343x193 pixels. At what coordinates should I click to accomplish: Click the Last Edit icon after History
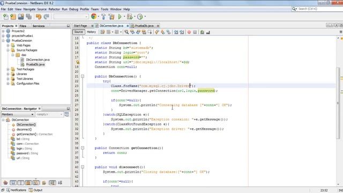(x=102, y=32)
